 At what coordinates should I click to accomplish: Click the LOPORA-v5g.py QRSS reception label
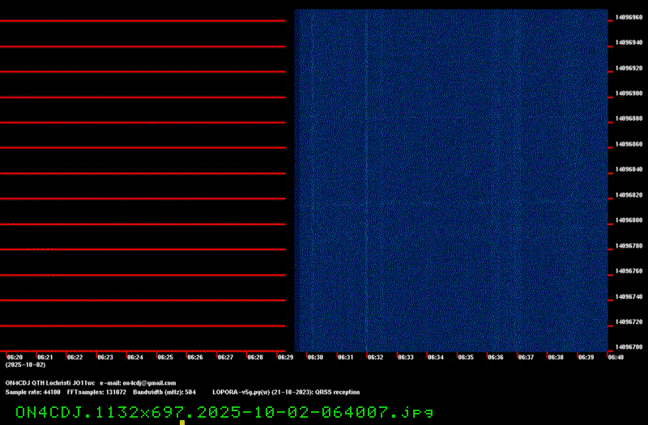(x=286, y=392)
